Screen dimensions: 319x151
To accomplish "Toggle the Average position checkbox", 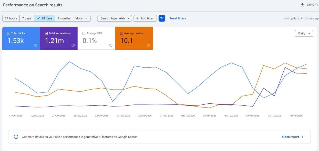I will (122, 33).
